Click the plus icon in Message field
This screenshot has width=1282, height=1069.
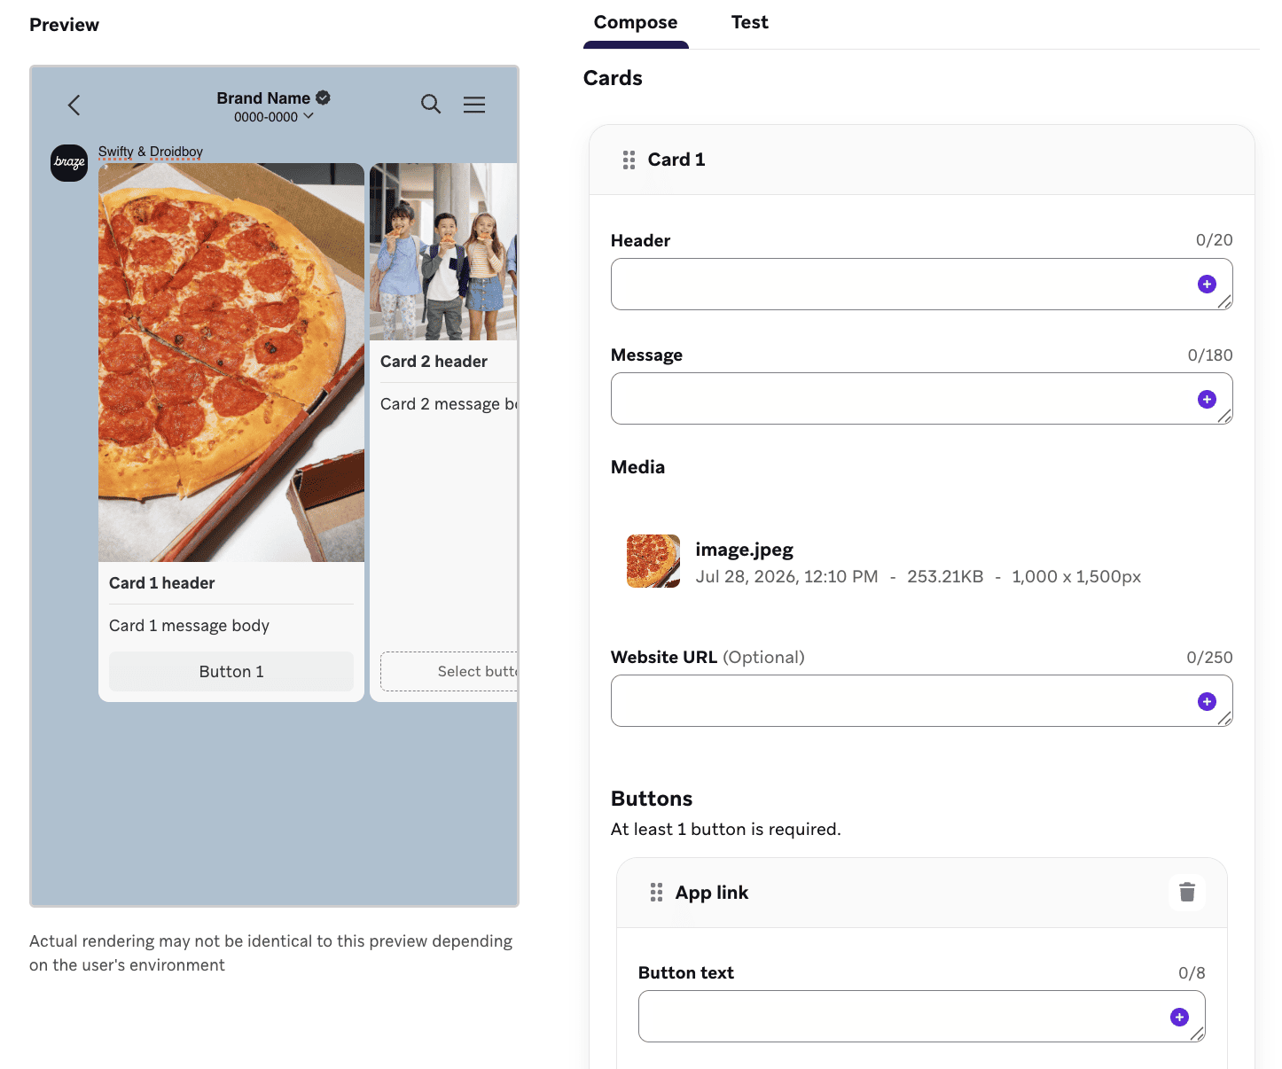coord(1207,399)
